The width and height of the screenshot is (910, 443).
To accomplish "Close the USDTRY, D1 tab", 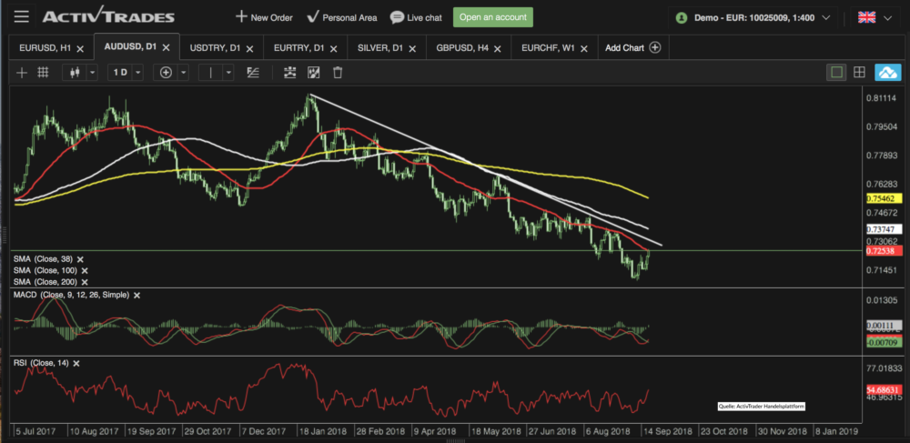I will pyautogui.click(x=249, y=49).
